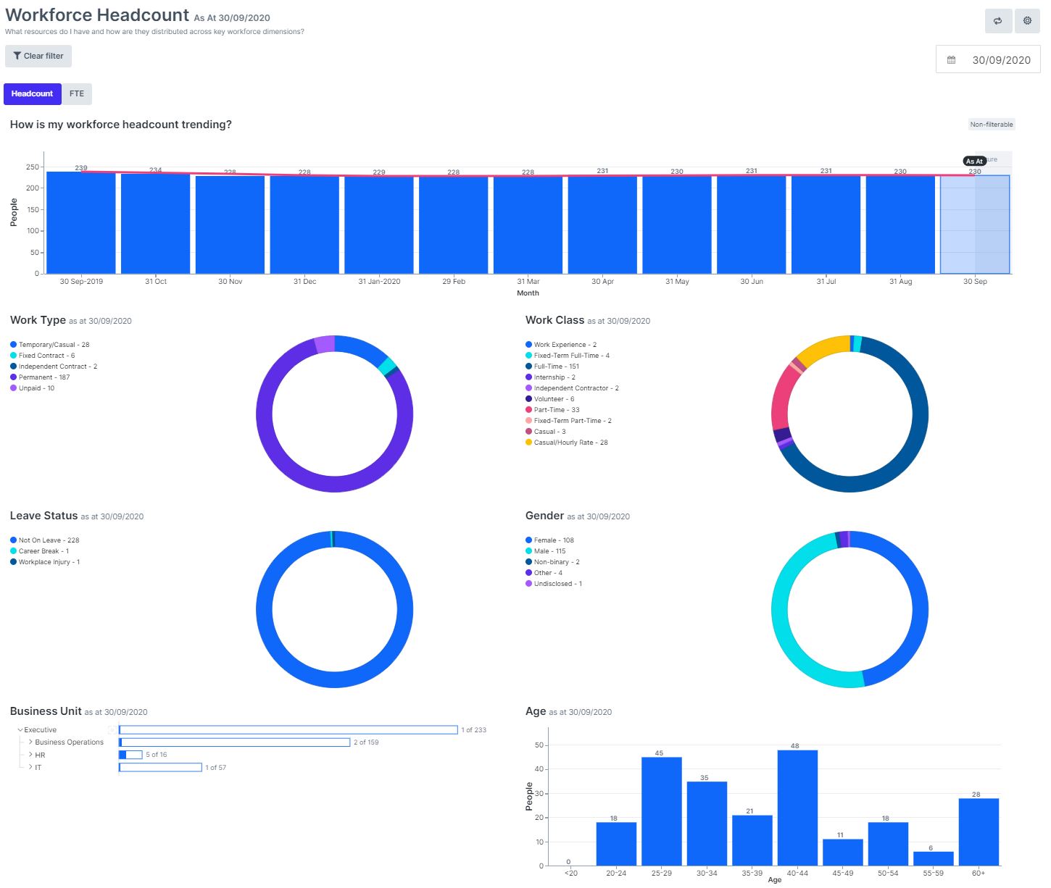Toggle the Male legend entry in Gender
This screenshot has height=888, width=1051.
click(x=549, y=551)
